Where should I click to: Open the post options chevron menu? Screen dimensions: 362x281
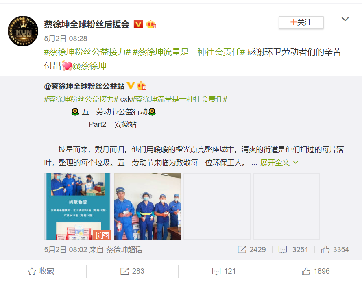(345, 19)
